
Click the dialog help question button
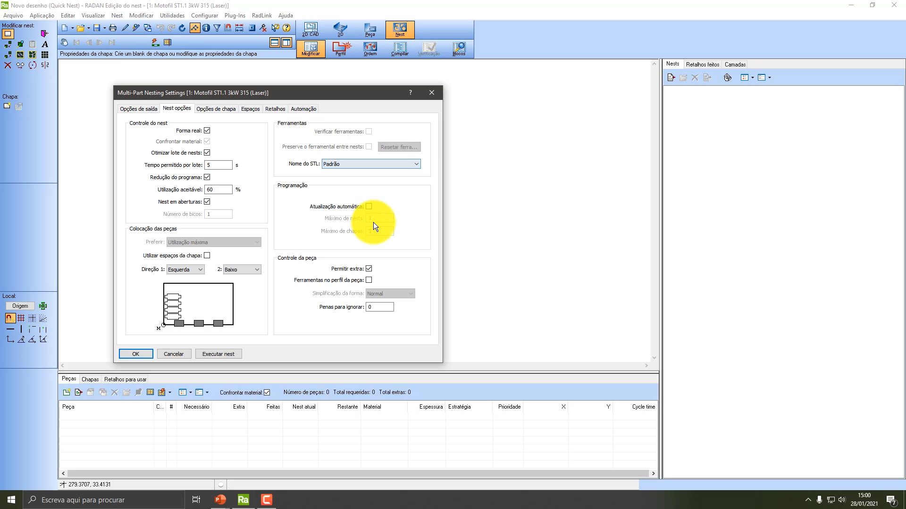[411, 92]
